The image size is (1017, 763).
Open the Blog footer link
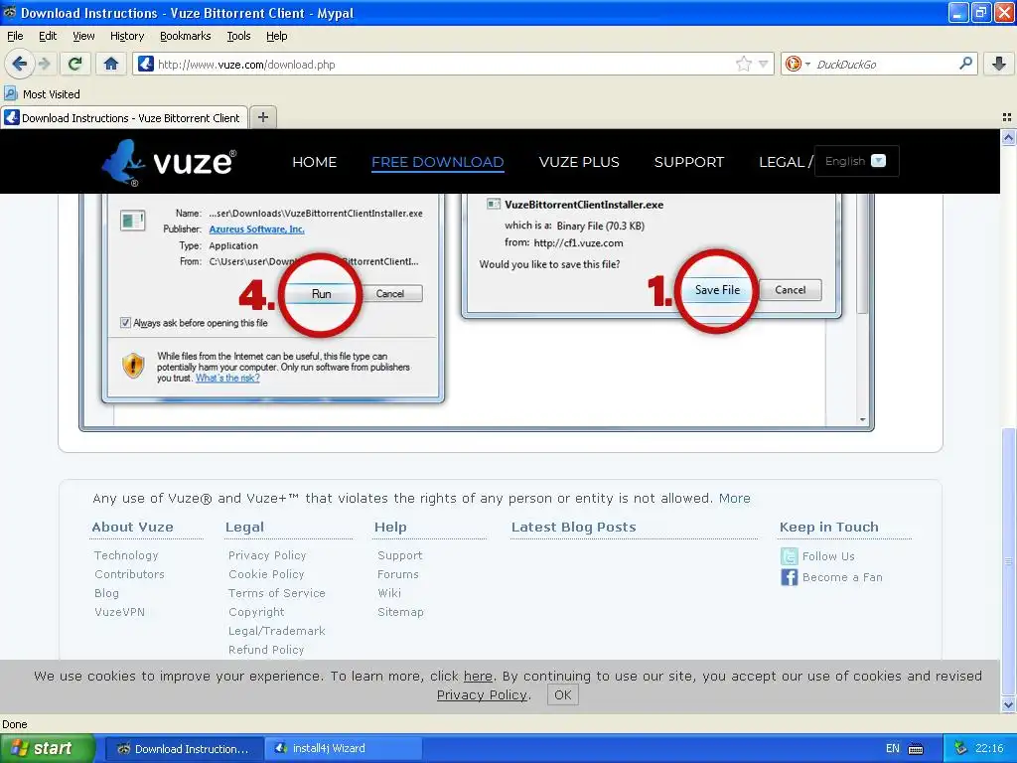(x=106, y=593)
